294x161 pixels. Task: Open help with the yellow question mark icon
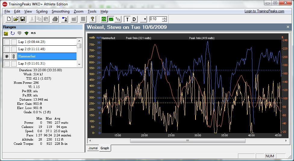(x=92, y=19)
